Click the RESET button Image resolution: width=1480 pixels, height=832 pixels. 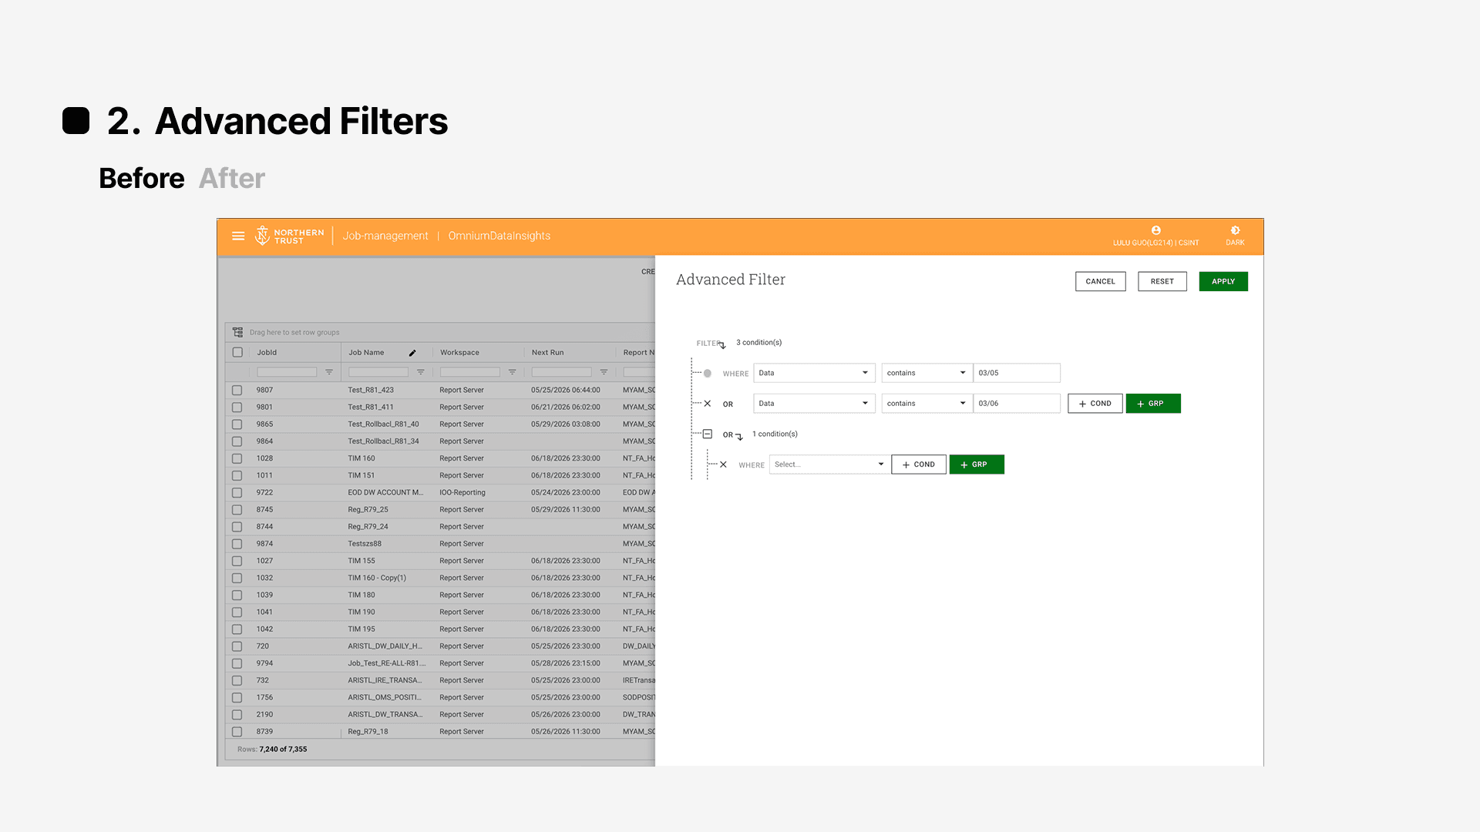click(x=1162, y=281)
